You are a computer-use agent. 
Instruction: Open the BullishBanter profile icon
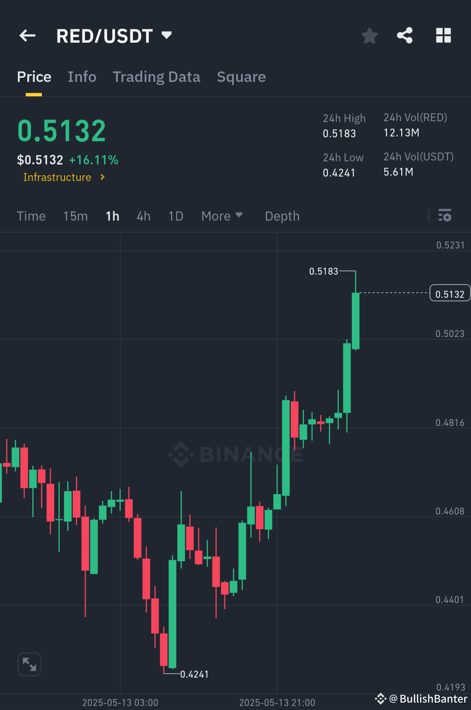click(381, 699)
